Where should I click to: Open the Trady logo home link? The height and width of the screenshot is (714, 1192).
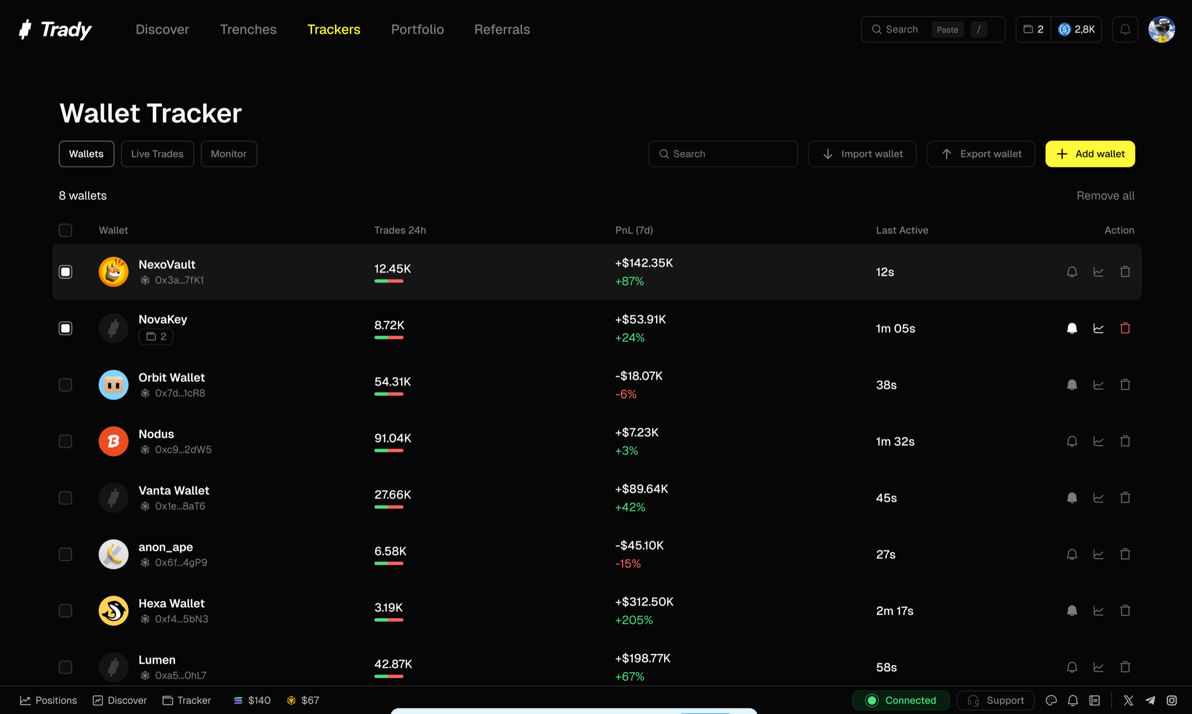[55, 29]
